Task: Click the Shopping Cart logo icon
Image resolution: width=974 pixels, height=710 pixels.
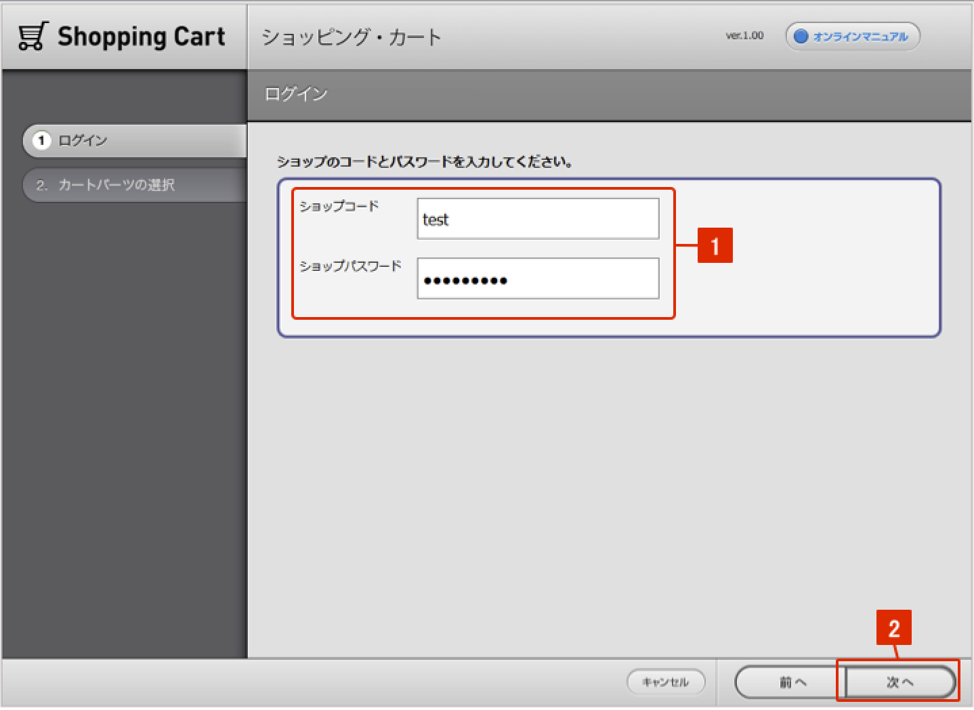Action: point(33,37)
